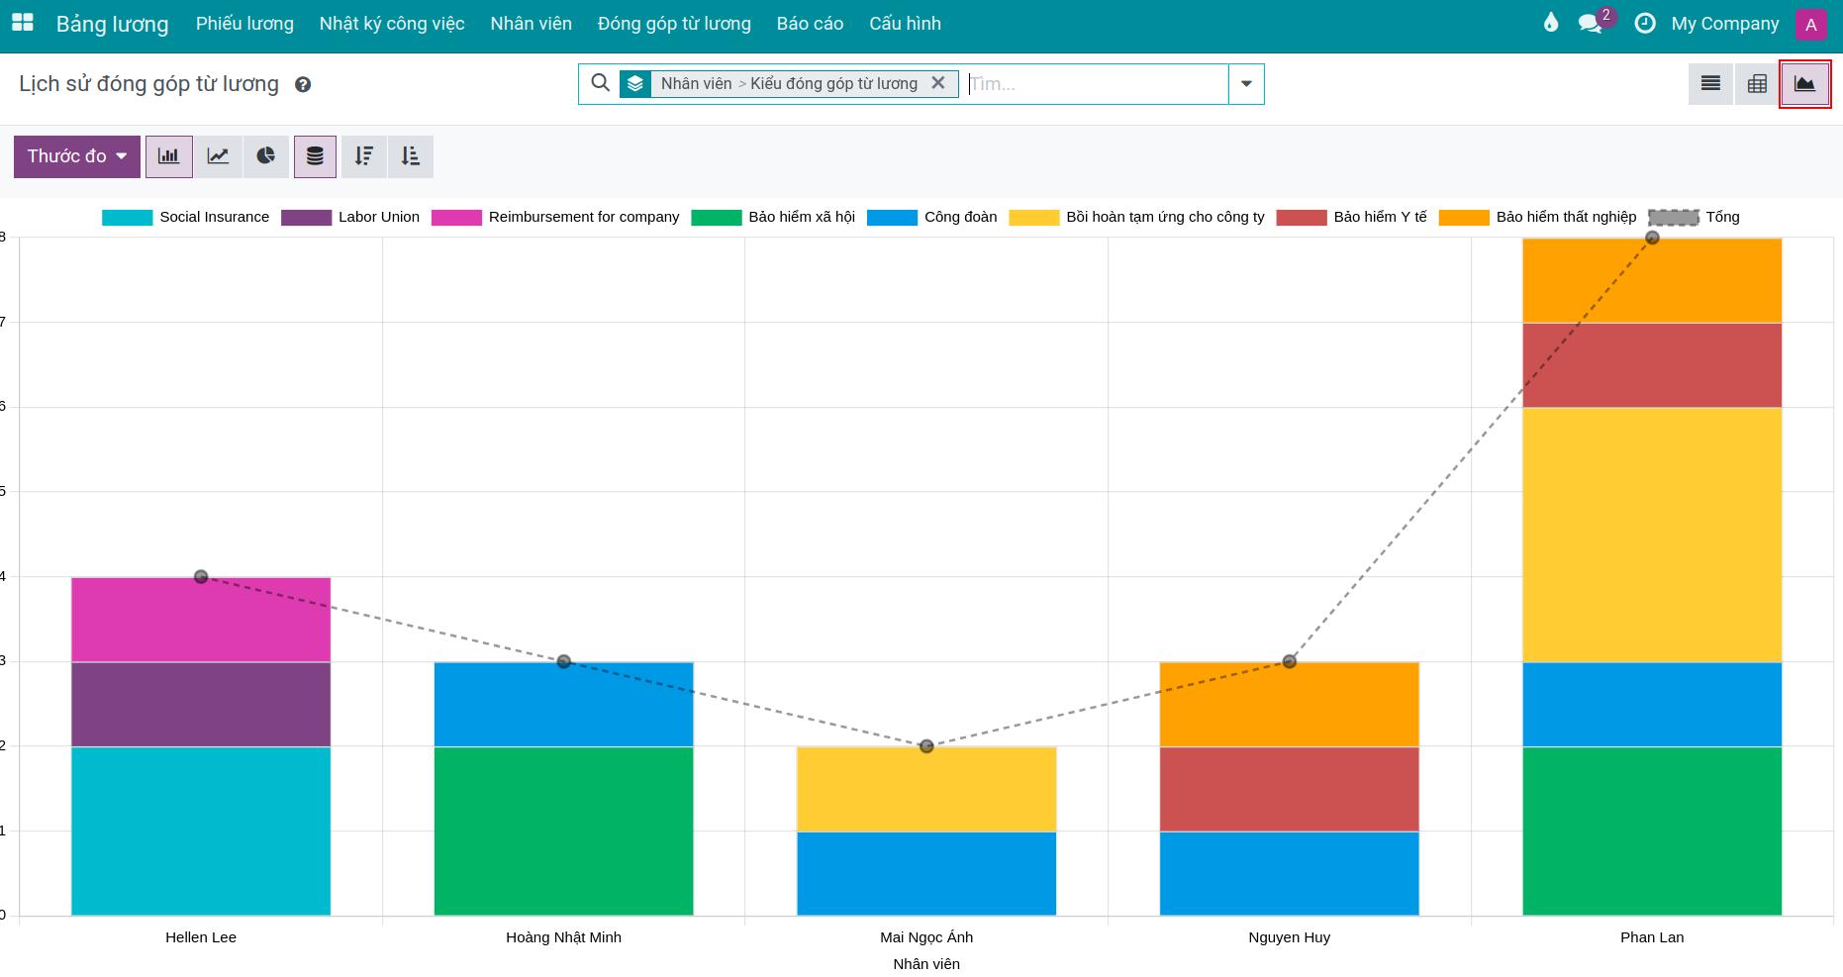Open the activities clock icon

click(x=1645, y=23)
